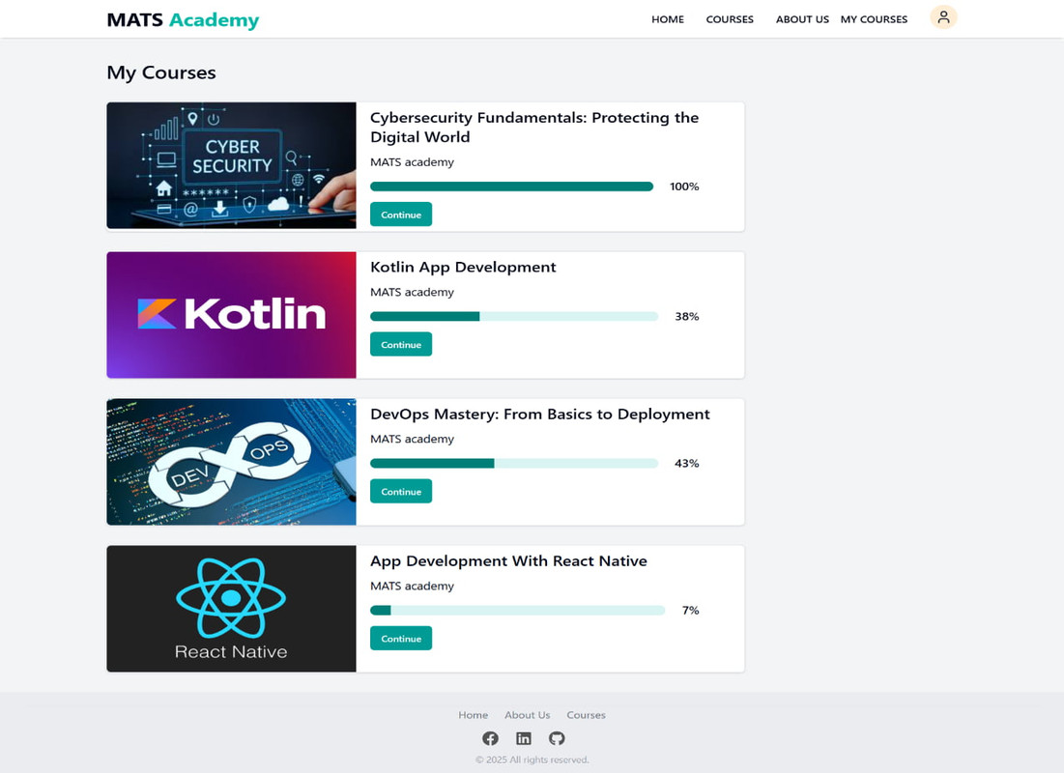
Task: Click 'MATS academy' under the Cybersecurity course
Action: coord(412,162)
